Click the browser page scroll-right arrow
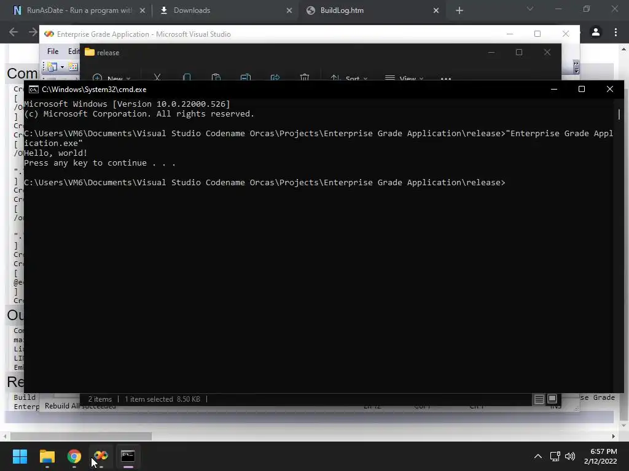629x471 pixels. (614, 436)
